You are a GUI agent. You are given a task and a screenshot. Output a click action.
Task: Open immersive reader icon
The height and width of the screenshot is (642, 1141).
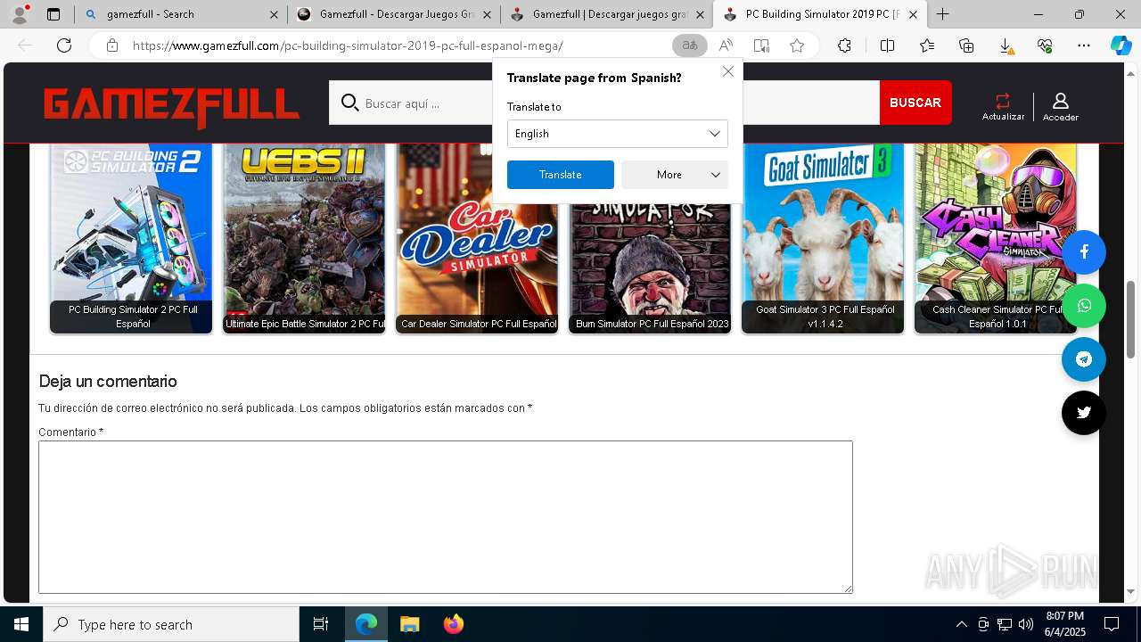coord(761,45)
